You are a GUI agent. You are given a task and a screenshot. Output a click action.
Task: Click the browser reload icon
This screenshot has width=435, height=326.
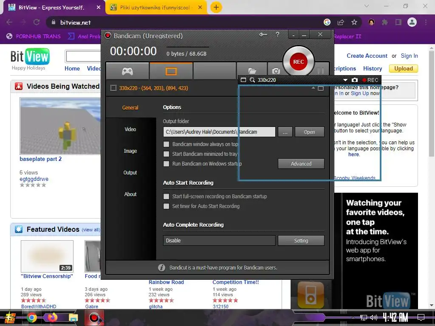coord(37,22)
